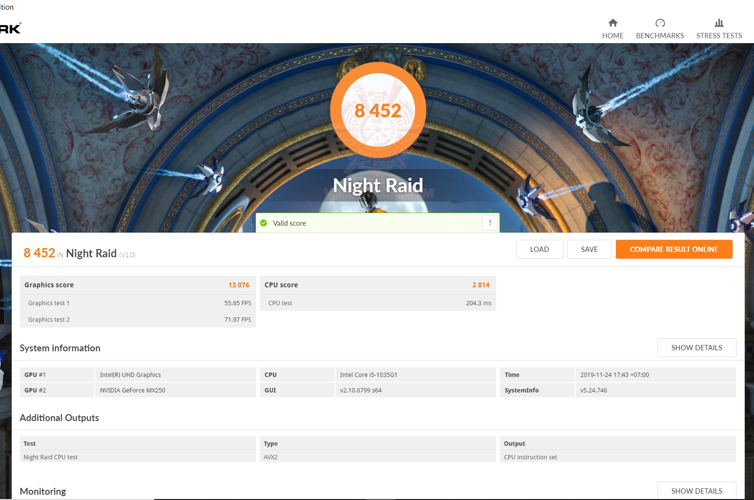Click the 8 452 score in result header
Viewport: 754px width, 500px height.
(39, 253)
